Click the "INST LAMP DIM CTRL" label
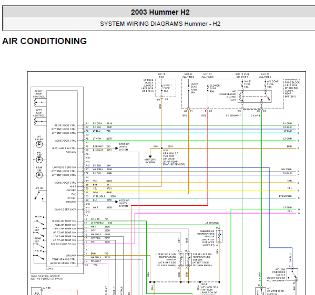 pos(64,149)
